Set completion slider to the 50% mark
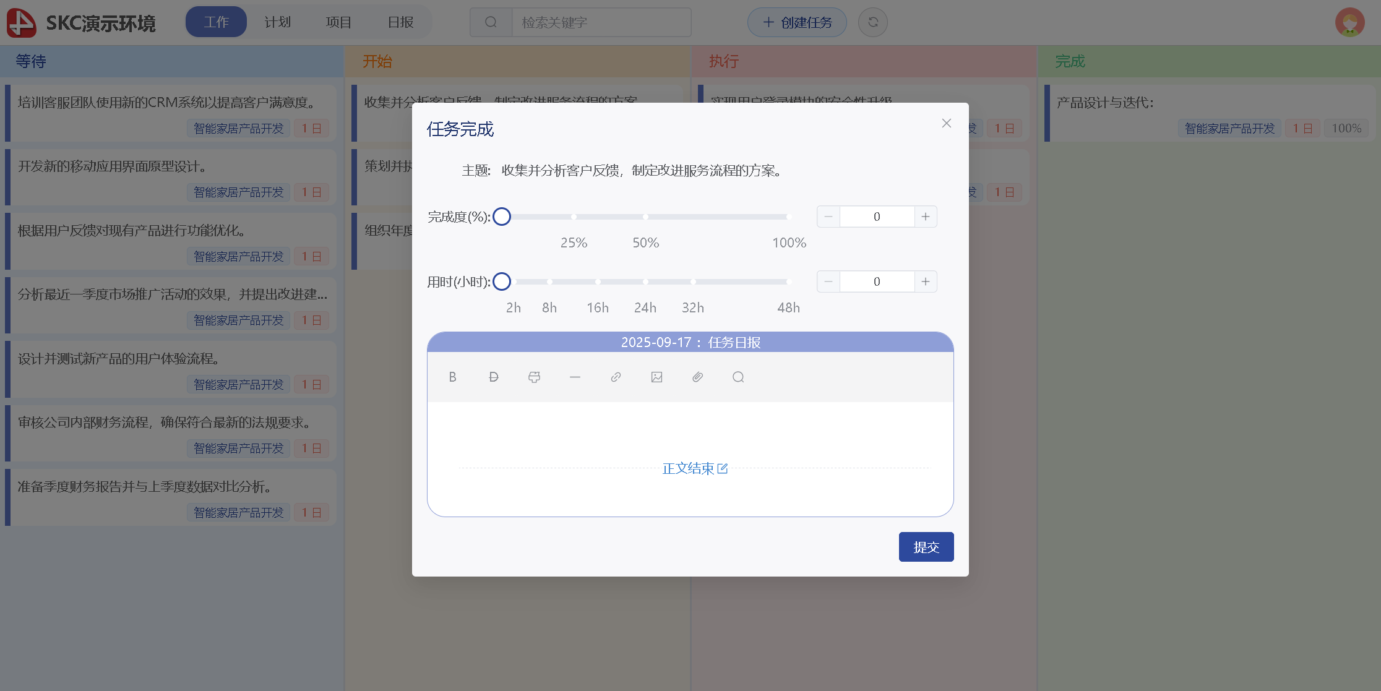Viewport: 1381px width, 691px height. pyautogui.click(x=645, y=217)
